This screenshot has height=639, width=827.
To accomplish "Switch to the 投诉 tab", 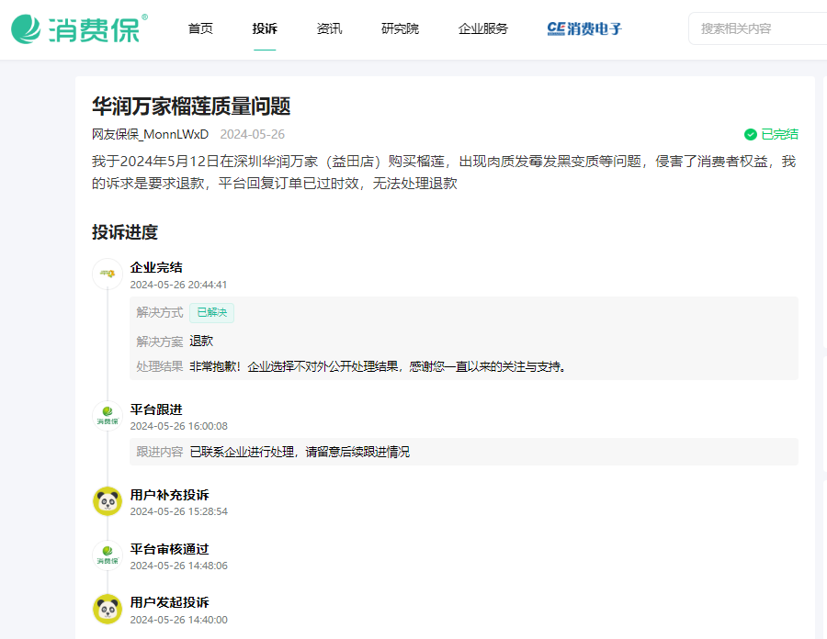I will pyautogui.click(x=265, y=28).
